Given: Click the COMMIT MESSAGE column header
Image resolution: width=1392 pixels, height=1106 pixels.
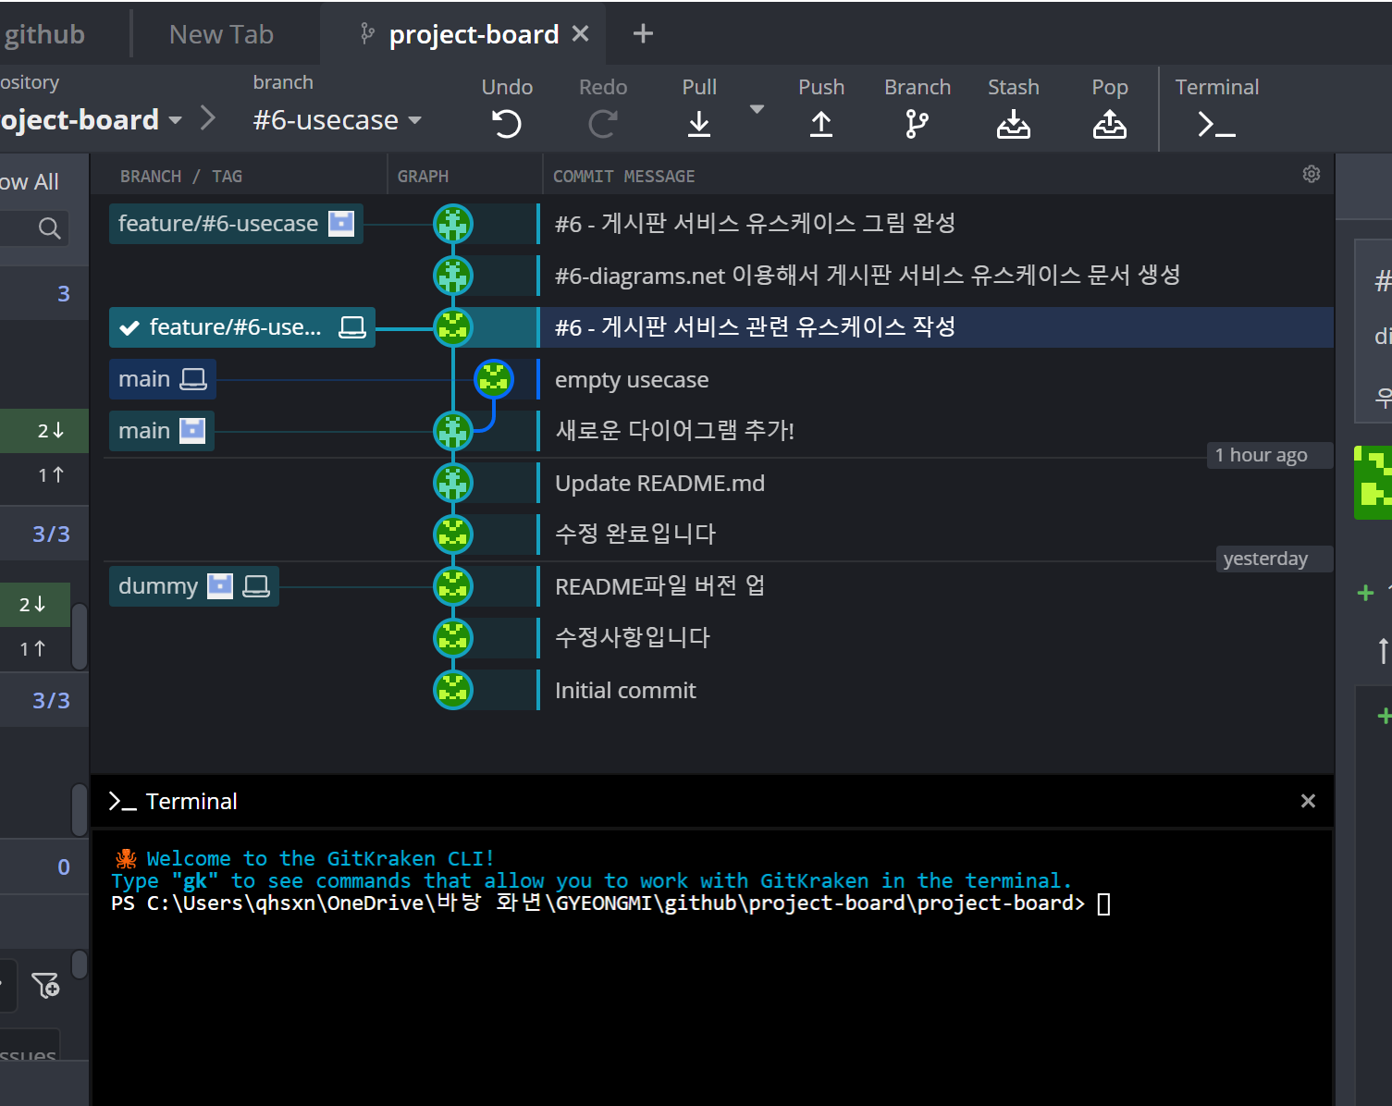Looking at the screenshot, I should [x=624, y=176].
